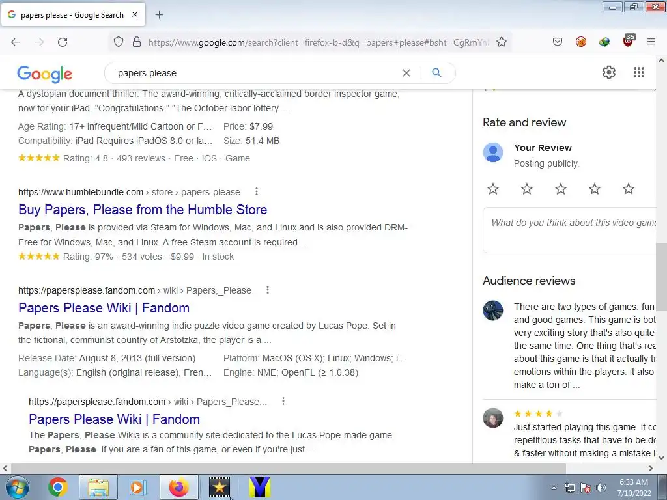Reload the current page
667x500 pixels.
point(63,42)
